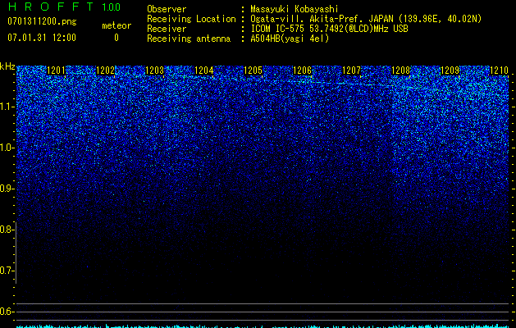Click the date stamp 07.01.31 12:00

42,38
